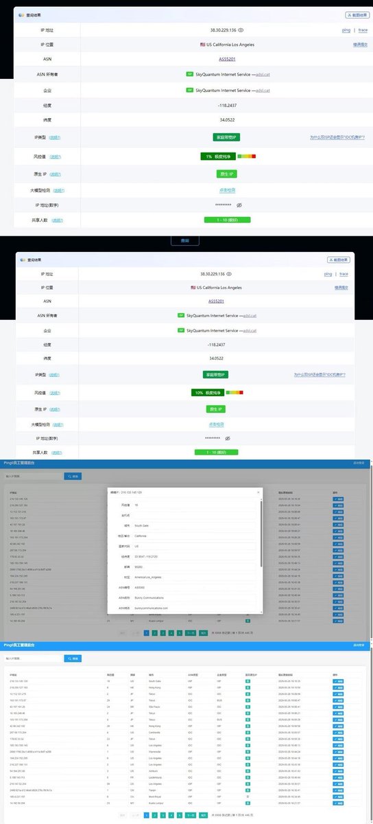
Task: Open AS55201 link in the 10% risk panel
Action: tap(217, 301)
